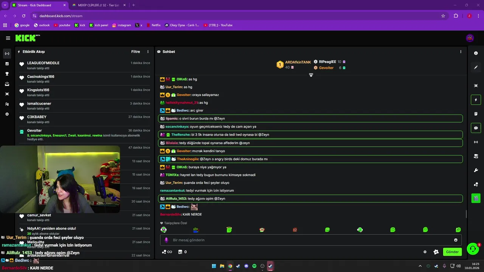Open the stream info icon in the right sidebar
Image resolution: width=484 pixels, height=272 pixels.
476,53
